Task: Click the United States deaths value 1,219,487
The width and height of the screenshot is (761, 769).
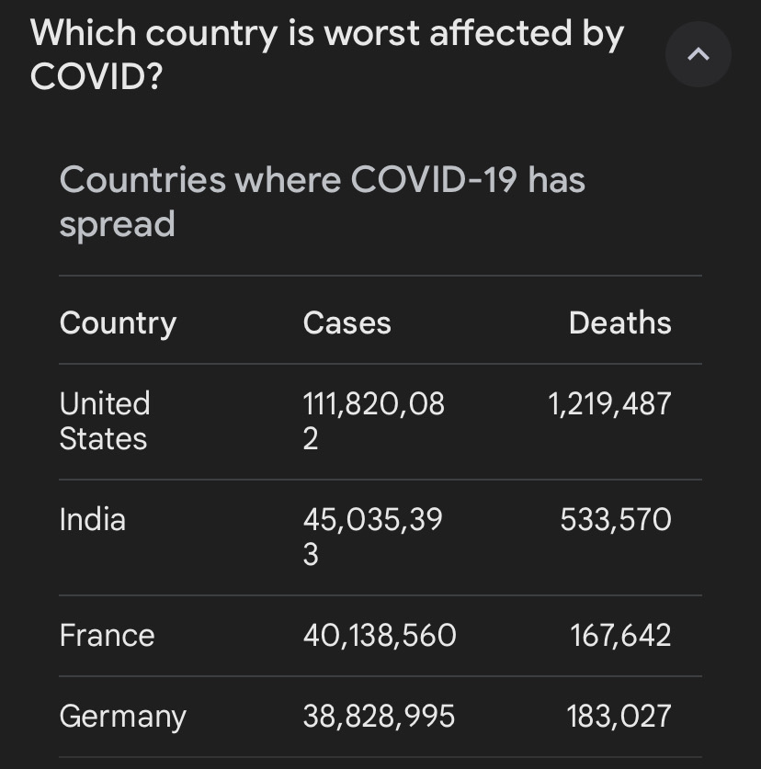Action: pos(610,404)
